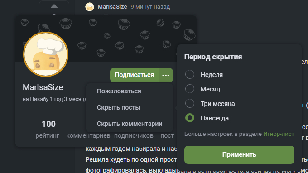
Task: Click the 100 рейтинг stat
Action: tap(48, 129)
